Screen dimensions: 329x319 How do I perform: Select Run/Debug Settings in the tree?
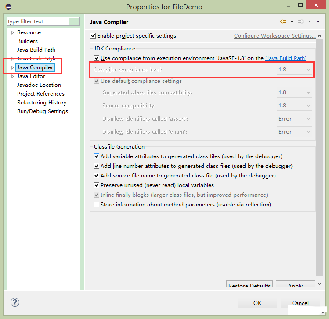(x=43, y=111)
